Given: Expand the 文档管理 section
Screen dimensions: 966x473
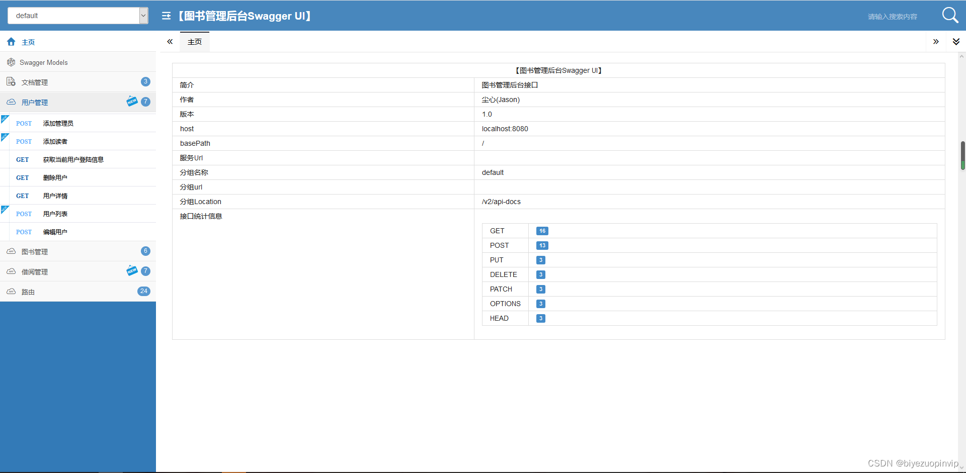Looking at the screenshot, I should (78, 82).
